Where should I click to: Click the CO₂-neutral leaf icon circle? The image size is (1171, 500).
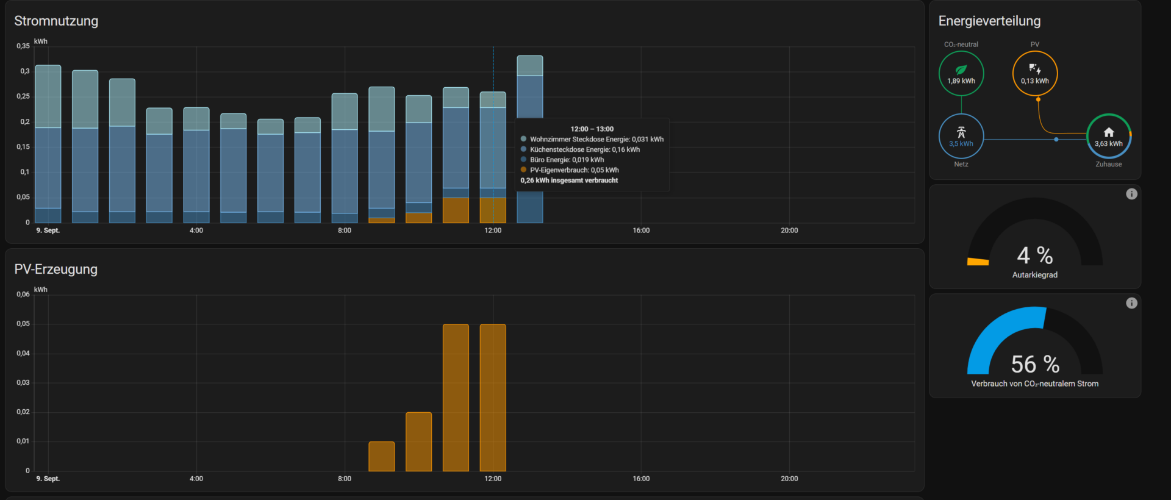pyautogui.click(x=961, y=73)
